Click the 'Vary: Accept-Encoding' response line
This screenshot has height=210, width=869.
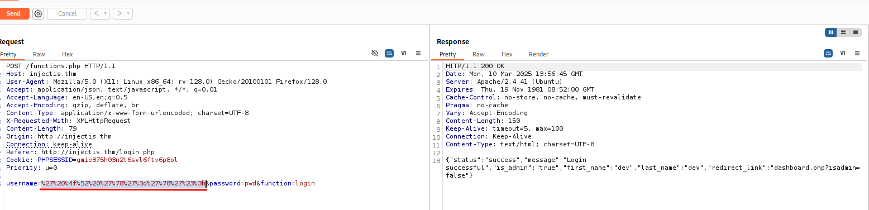point(486,113)
